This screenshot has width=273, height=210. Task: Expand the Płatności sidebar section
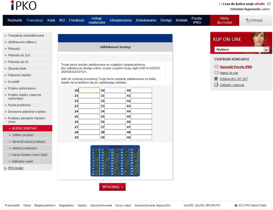click(14, 49)
